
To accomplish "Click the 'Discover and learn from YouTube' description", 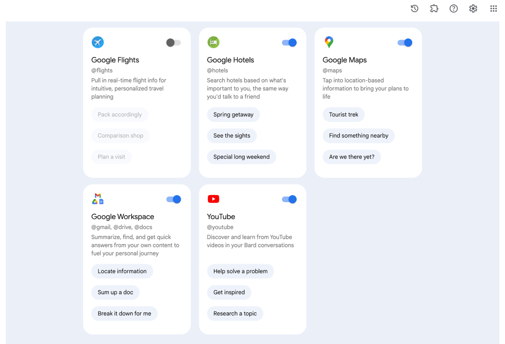I will coord(250,241).
